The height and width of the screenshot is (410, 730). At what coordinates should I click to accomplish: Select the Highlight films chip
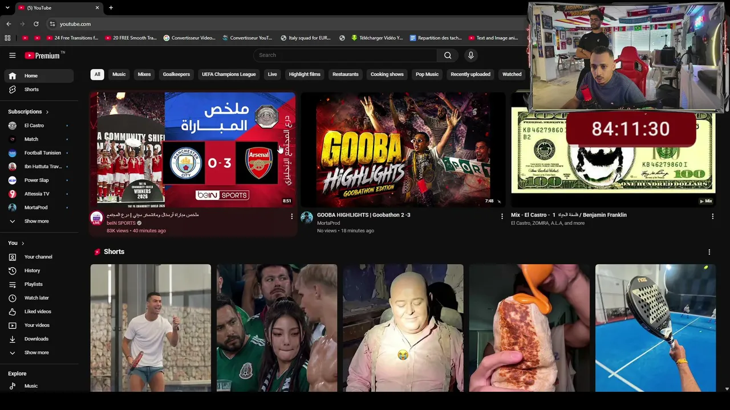pyautogui.click(x=305, y=74)
